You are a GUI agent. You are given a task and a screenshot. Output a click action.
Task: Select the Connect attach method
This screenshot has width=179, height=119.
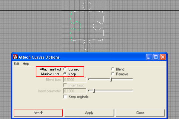[65, 69]
